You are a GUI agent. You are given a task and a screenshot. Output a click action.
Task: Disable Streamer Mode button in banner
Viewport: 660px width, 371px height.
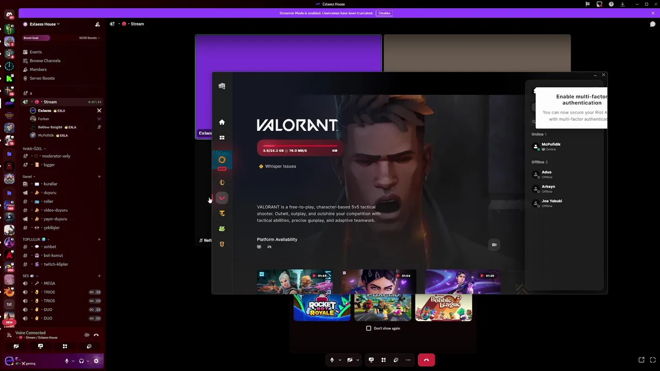point(384,13)
